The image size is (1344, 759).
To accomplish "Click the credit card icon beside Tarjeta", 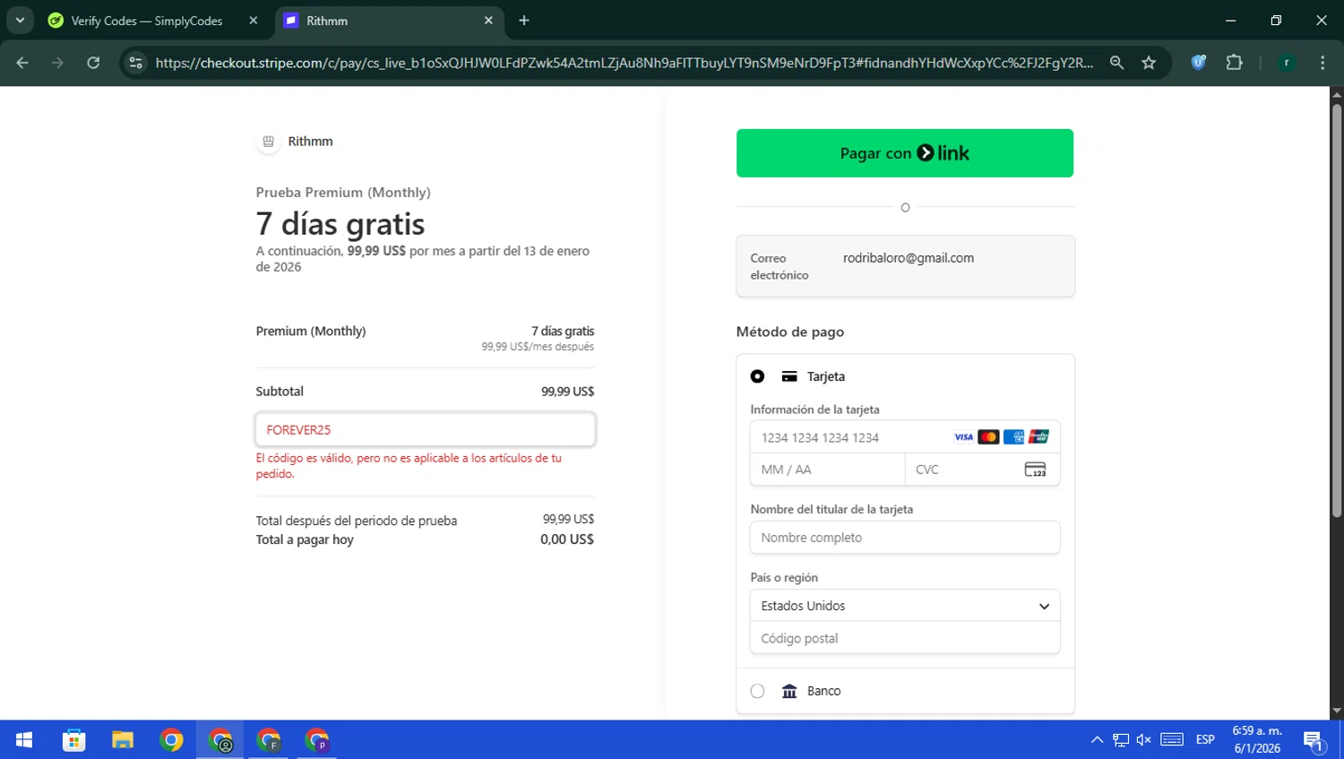I will (x=789, y=376).
